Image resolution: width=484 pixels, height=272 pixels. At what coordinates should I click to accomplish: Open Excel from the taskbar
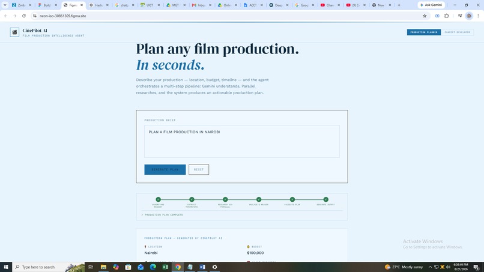pos(165,267)
